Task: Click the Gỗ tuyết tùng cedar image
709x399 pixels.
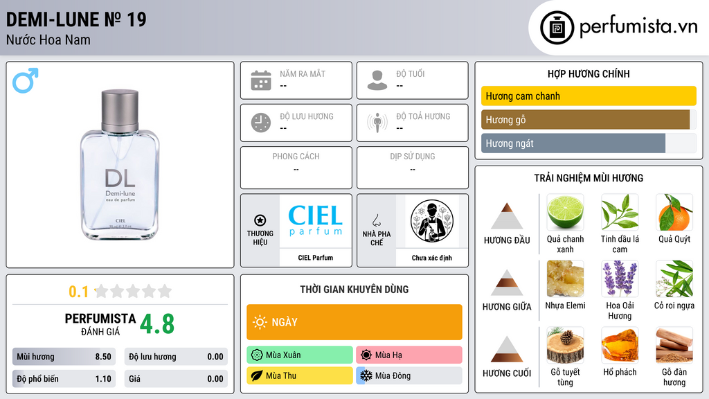Action: click(x=565, y=345)
